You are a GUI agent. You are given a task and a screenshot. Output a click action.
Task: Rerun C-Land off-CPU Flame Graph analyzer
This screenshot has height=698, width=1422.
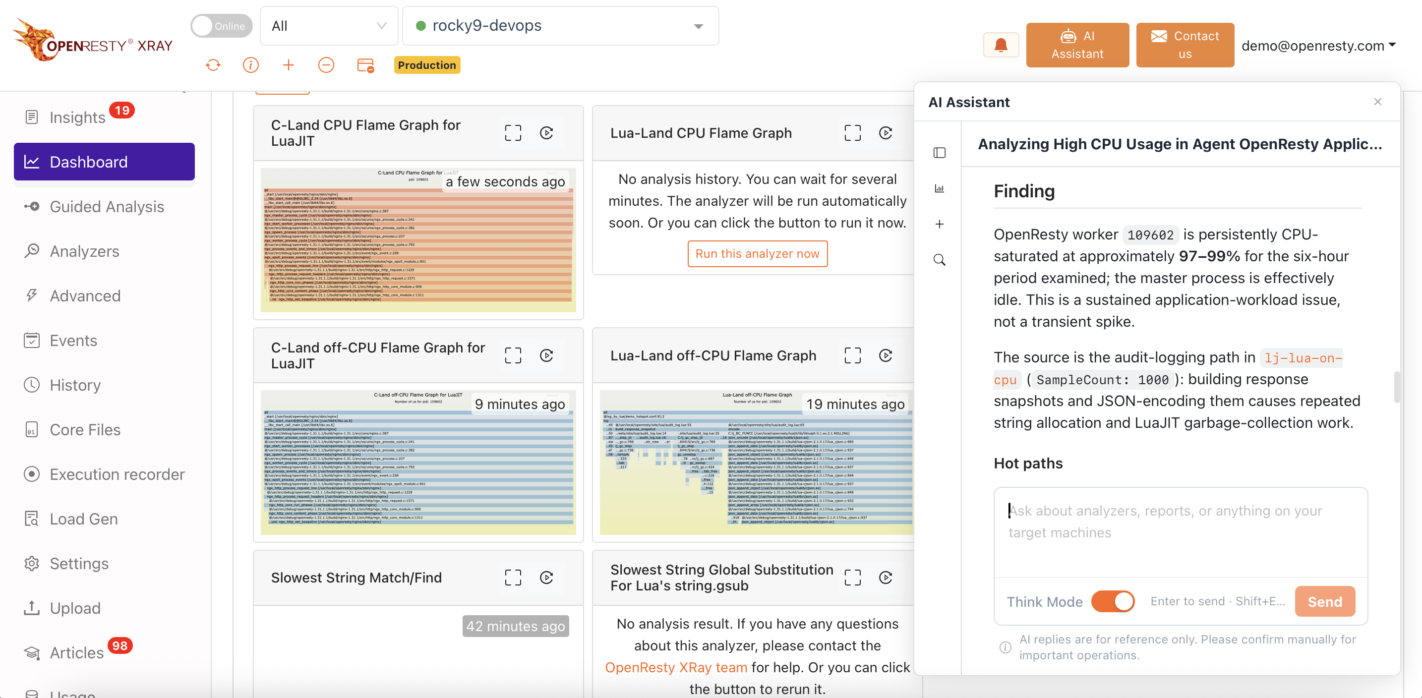546,355
